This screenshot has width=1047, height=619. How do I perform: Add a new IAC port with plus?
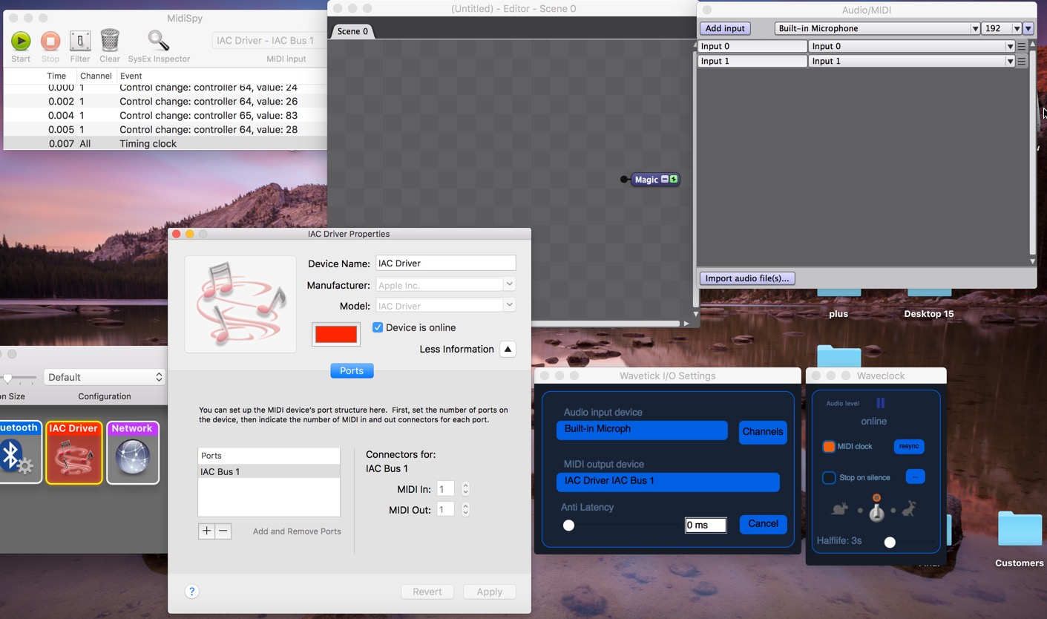206,531
